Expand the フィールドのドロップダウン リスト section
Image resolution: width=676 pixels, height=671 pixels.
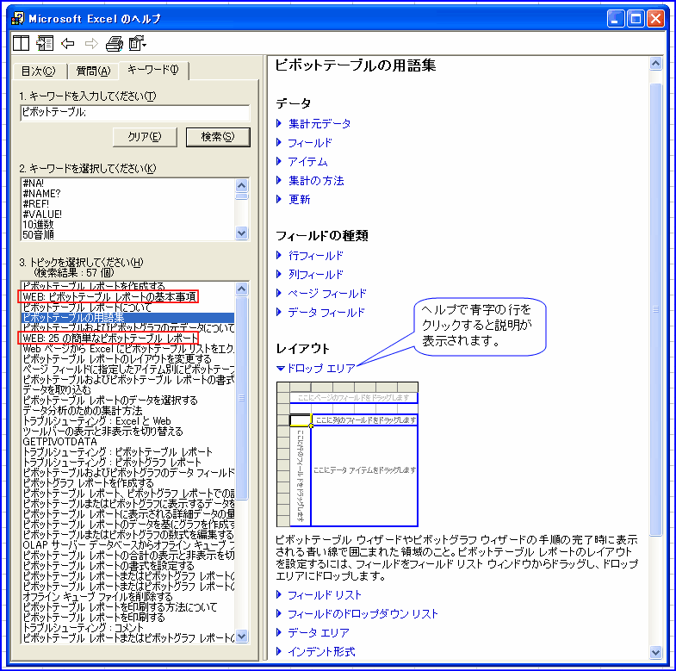(x=357, y=614)
